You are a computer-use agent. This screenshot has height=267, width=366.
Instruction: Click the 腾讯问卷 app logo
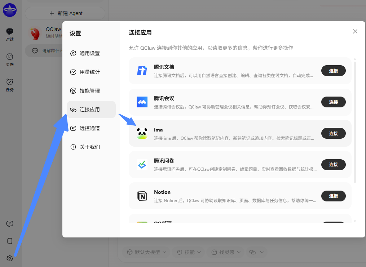pos(142,165)
